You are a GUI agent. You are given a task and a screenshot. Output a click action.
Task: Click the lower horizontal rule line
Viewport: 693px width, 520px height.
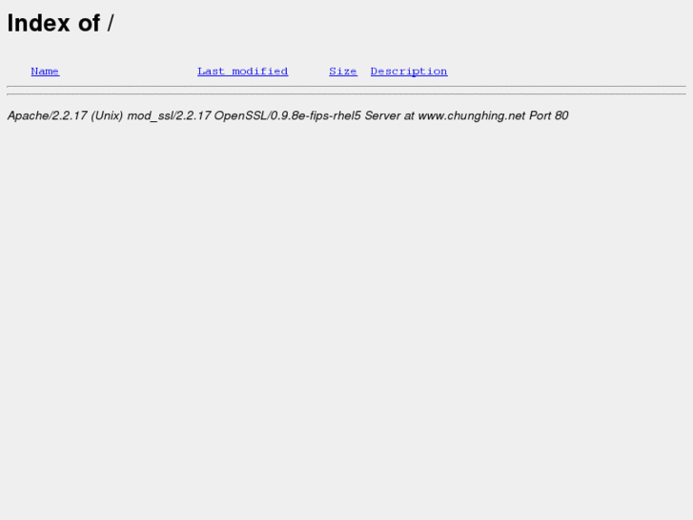point(347,94)
